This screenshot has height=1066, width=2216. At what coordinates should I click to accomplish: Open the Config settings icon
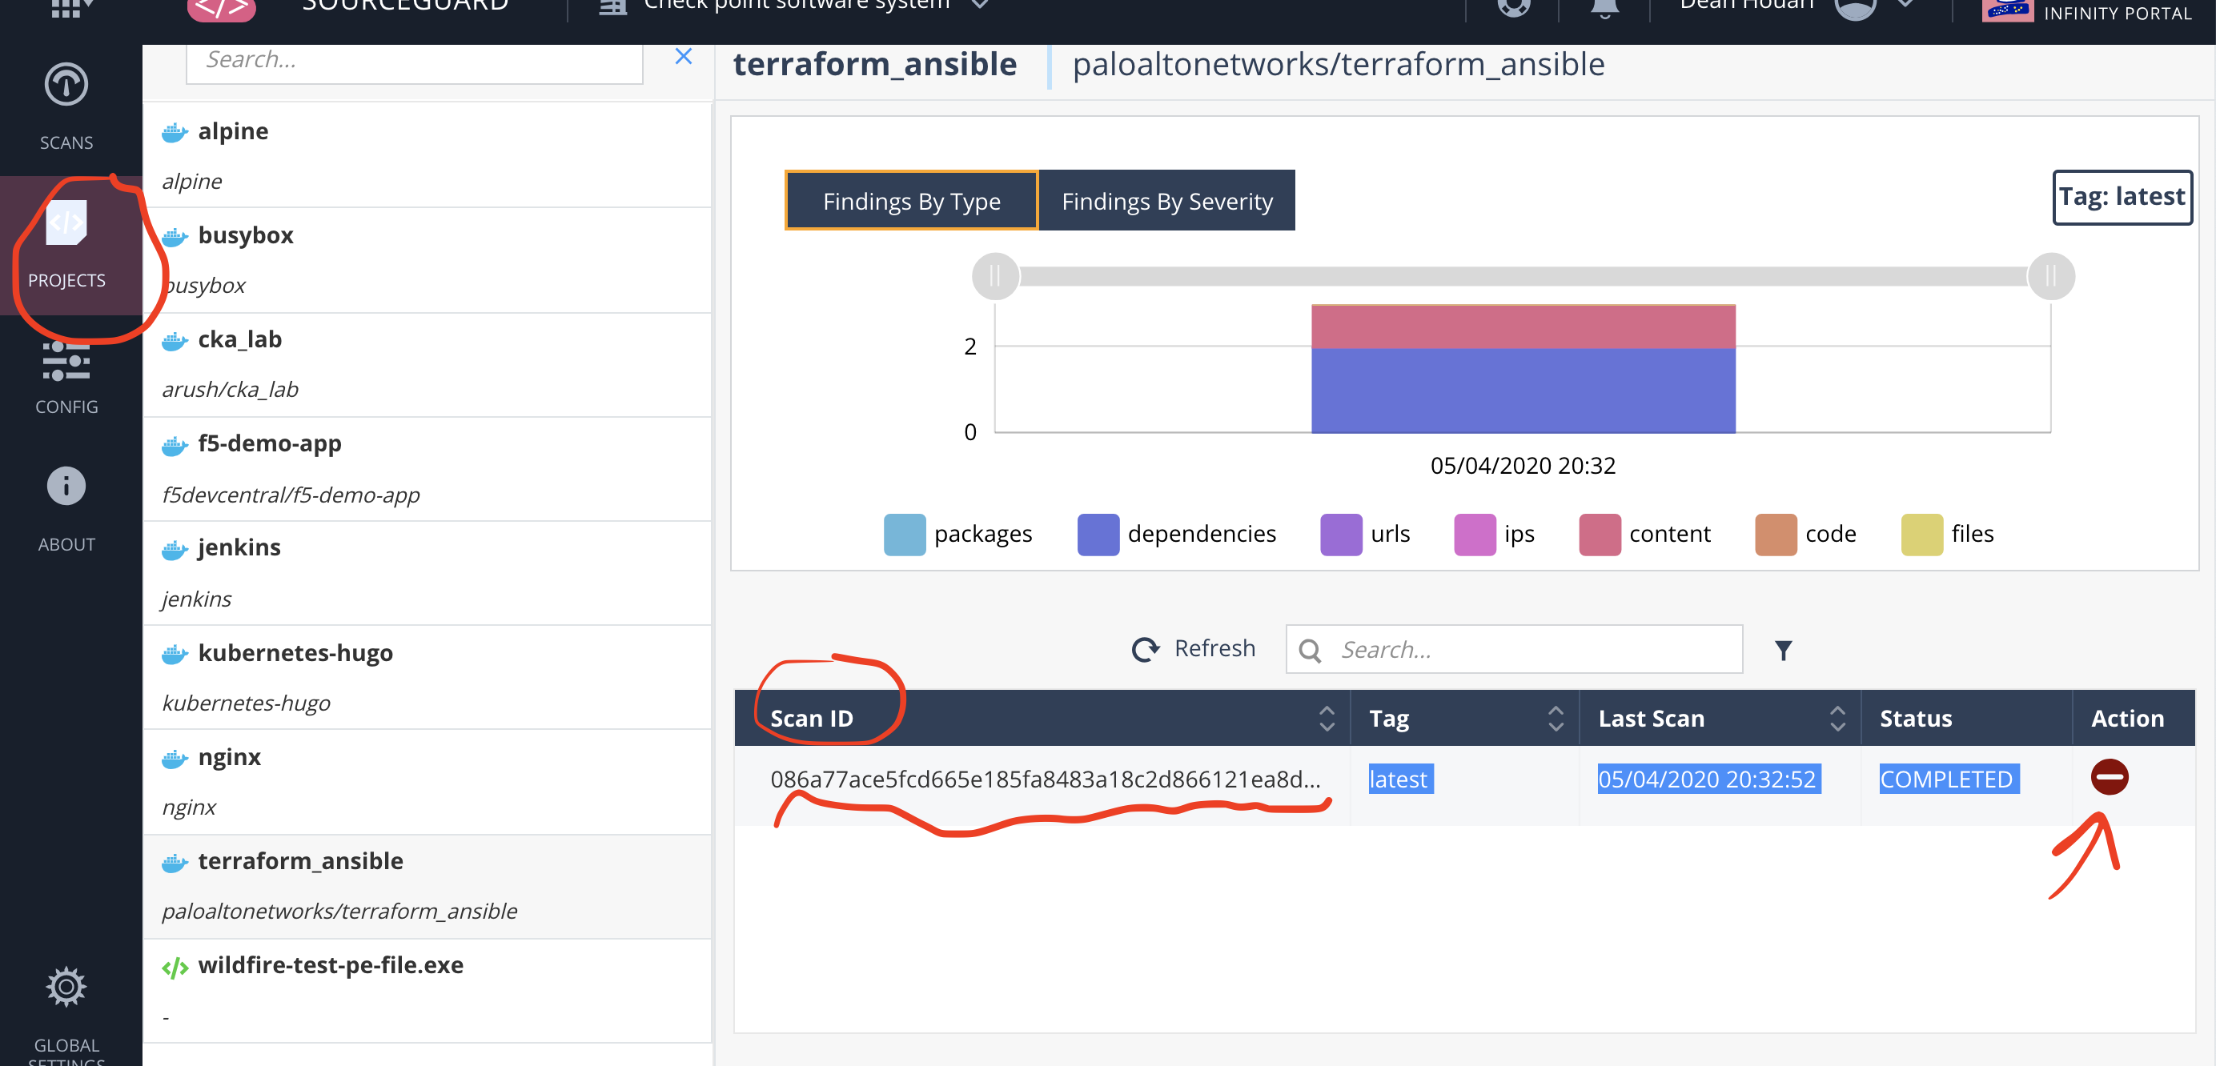pos(66,361)
